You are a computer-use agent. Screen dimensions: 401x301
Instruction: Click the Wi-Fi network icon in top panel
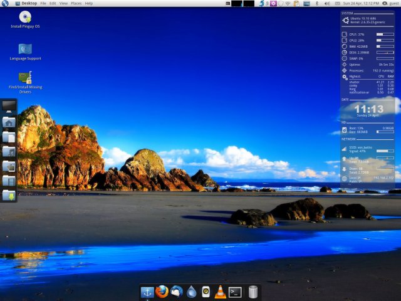[x=288, y=3]
